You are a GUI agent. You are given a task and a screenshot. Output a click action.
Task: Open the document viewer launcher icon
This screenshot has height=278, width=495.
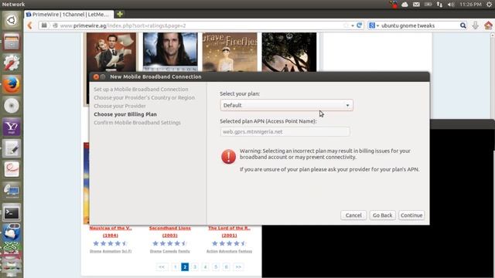12,170
